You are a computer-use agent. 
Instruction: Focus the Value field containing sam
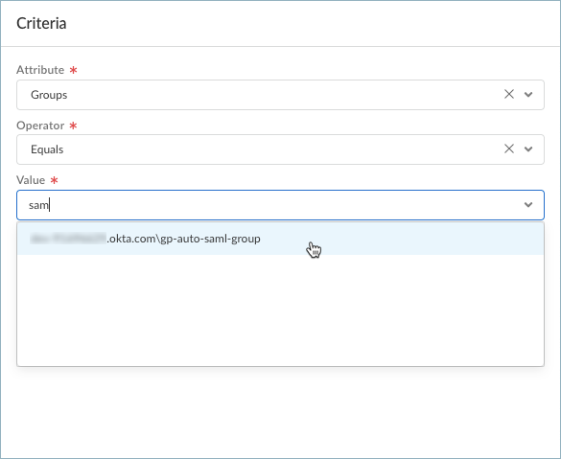[x=280, y=205]
